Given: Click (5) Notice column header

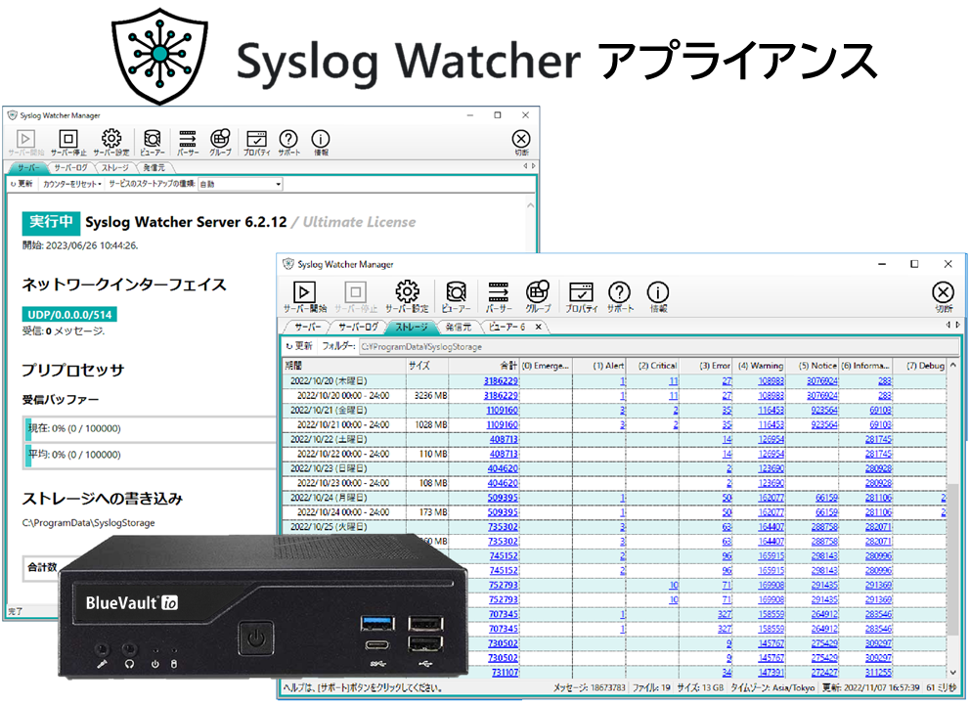Looking at the screenshot, I should pos(813,366).
